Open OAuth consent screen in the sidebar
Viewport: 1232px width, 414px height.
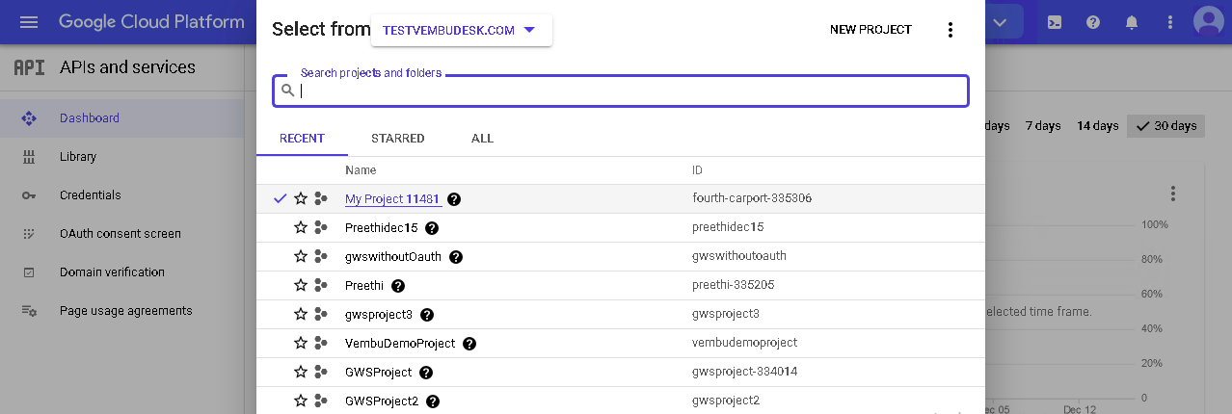[x=122, y=234]
